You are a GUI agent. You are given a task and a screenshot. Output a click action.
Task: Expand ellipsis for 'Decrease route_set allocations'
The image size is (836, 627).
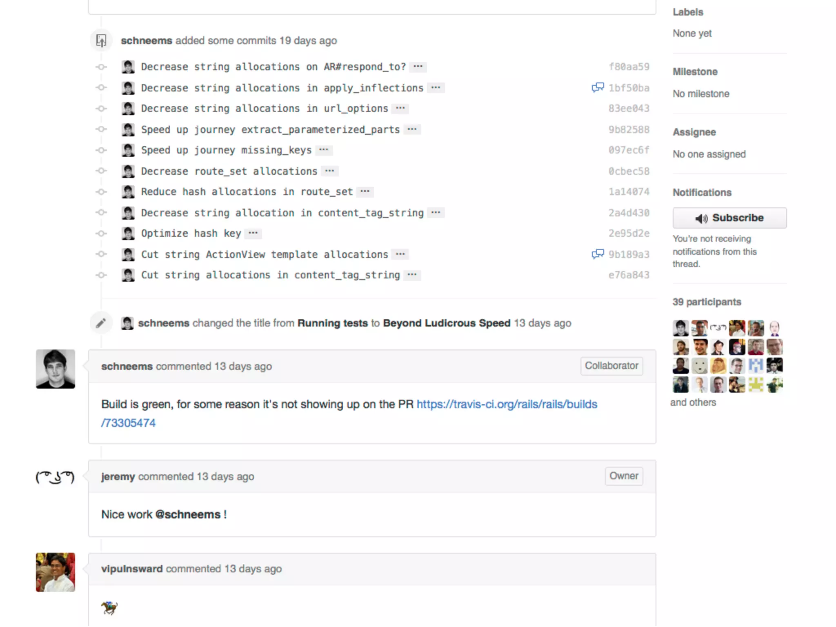(x=329, y=171)
